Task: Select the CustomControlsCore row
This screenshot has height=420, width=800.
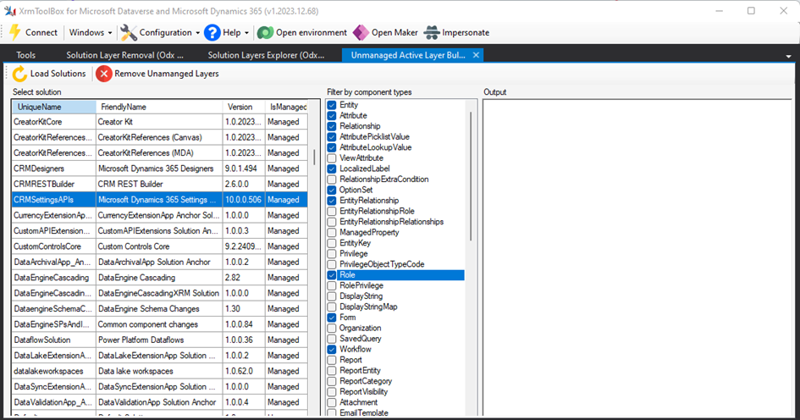Action: (x=160, y=246)
